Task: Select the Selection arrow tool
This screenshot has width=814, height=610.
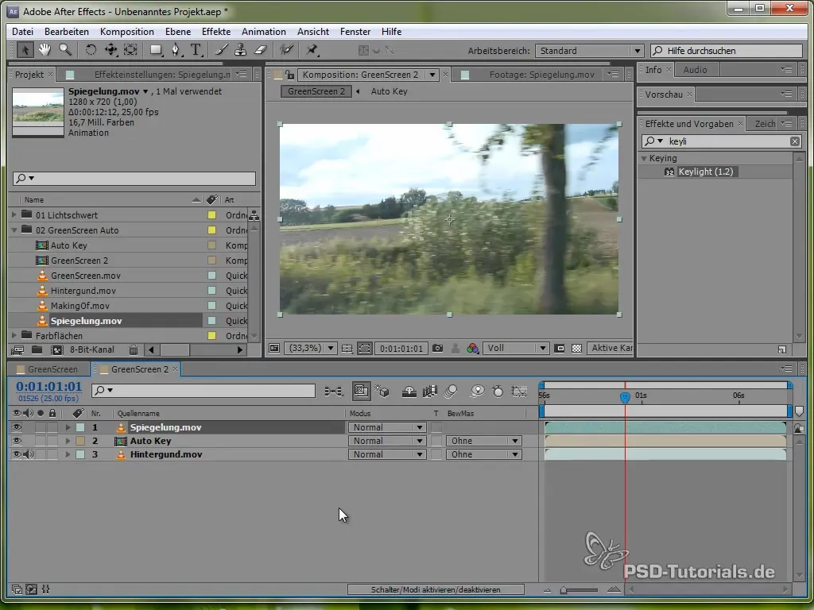Action: 24,50
